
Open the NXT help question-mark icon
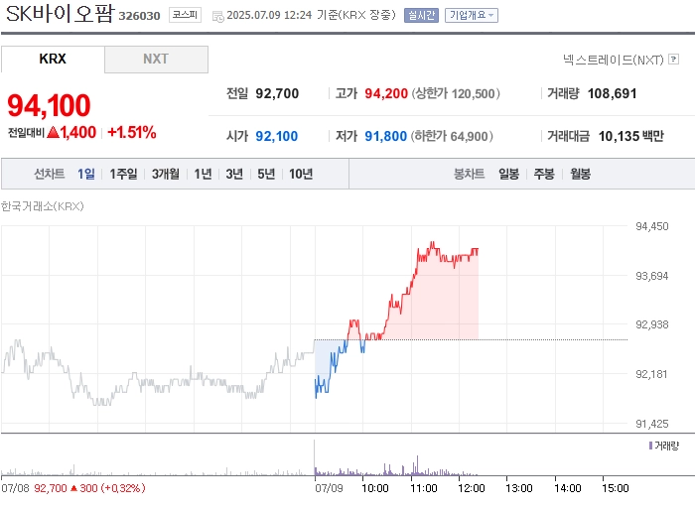tap(674, 59)
